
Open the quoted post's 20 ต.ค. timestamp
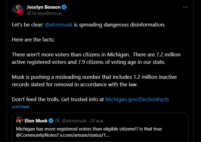click(x=97, y=121)
